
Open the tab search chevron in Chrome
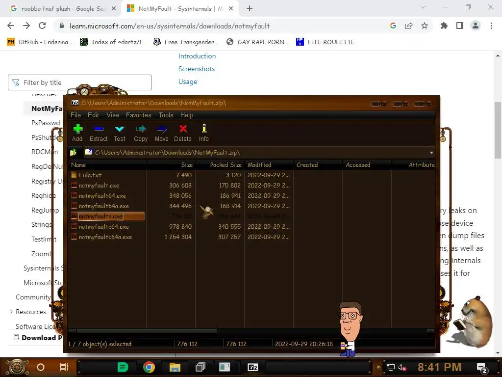(423, 7)
